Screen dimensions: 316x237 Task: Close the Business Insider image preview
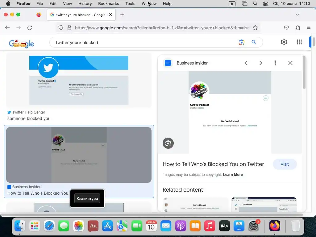pos(290,63)
